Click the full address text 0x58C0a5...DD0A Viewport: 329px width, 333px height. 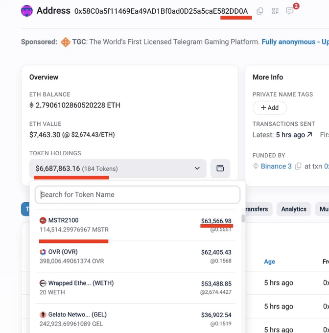click(x=161, y=11)
